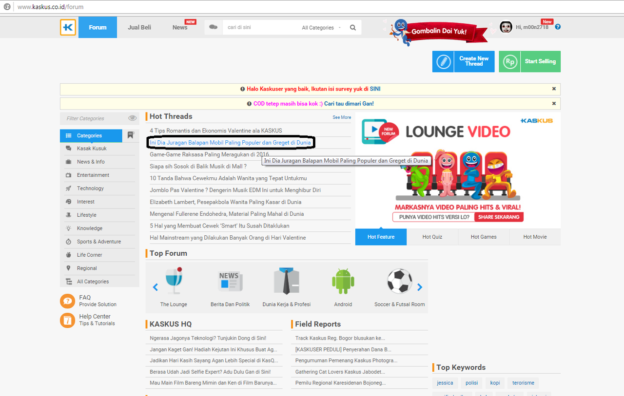Open the Android forum icon

[x=343, y=281]
